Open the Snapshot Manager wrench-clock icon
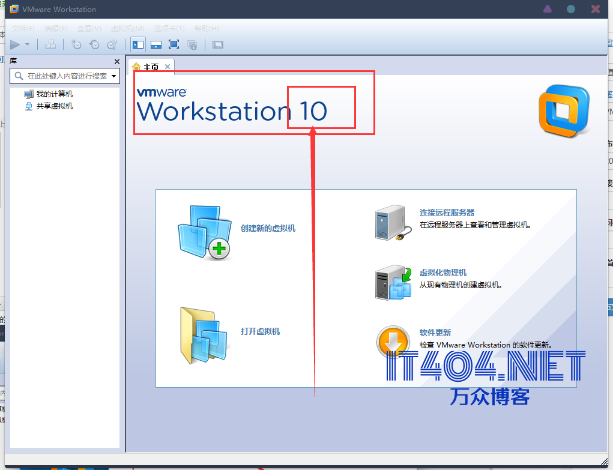Viewport: 613px width, 470px height. point(112,44)
